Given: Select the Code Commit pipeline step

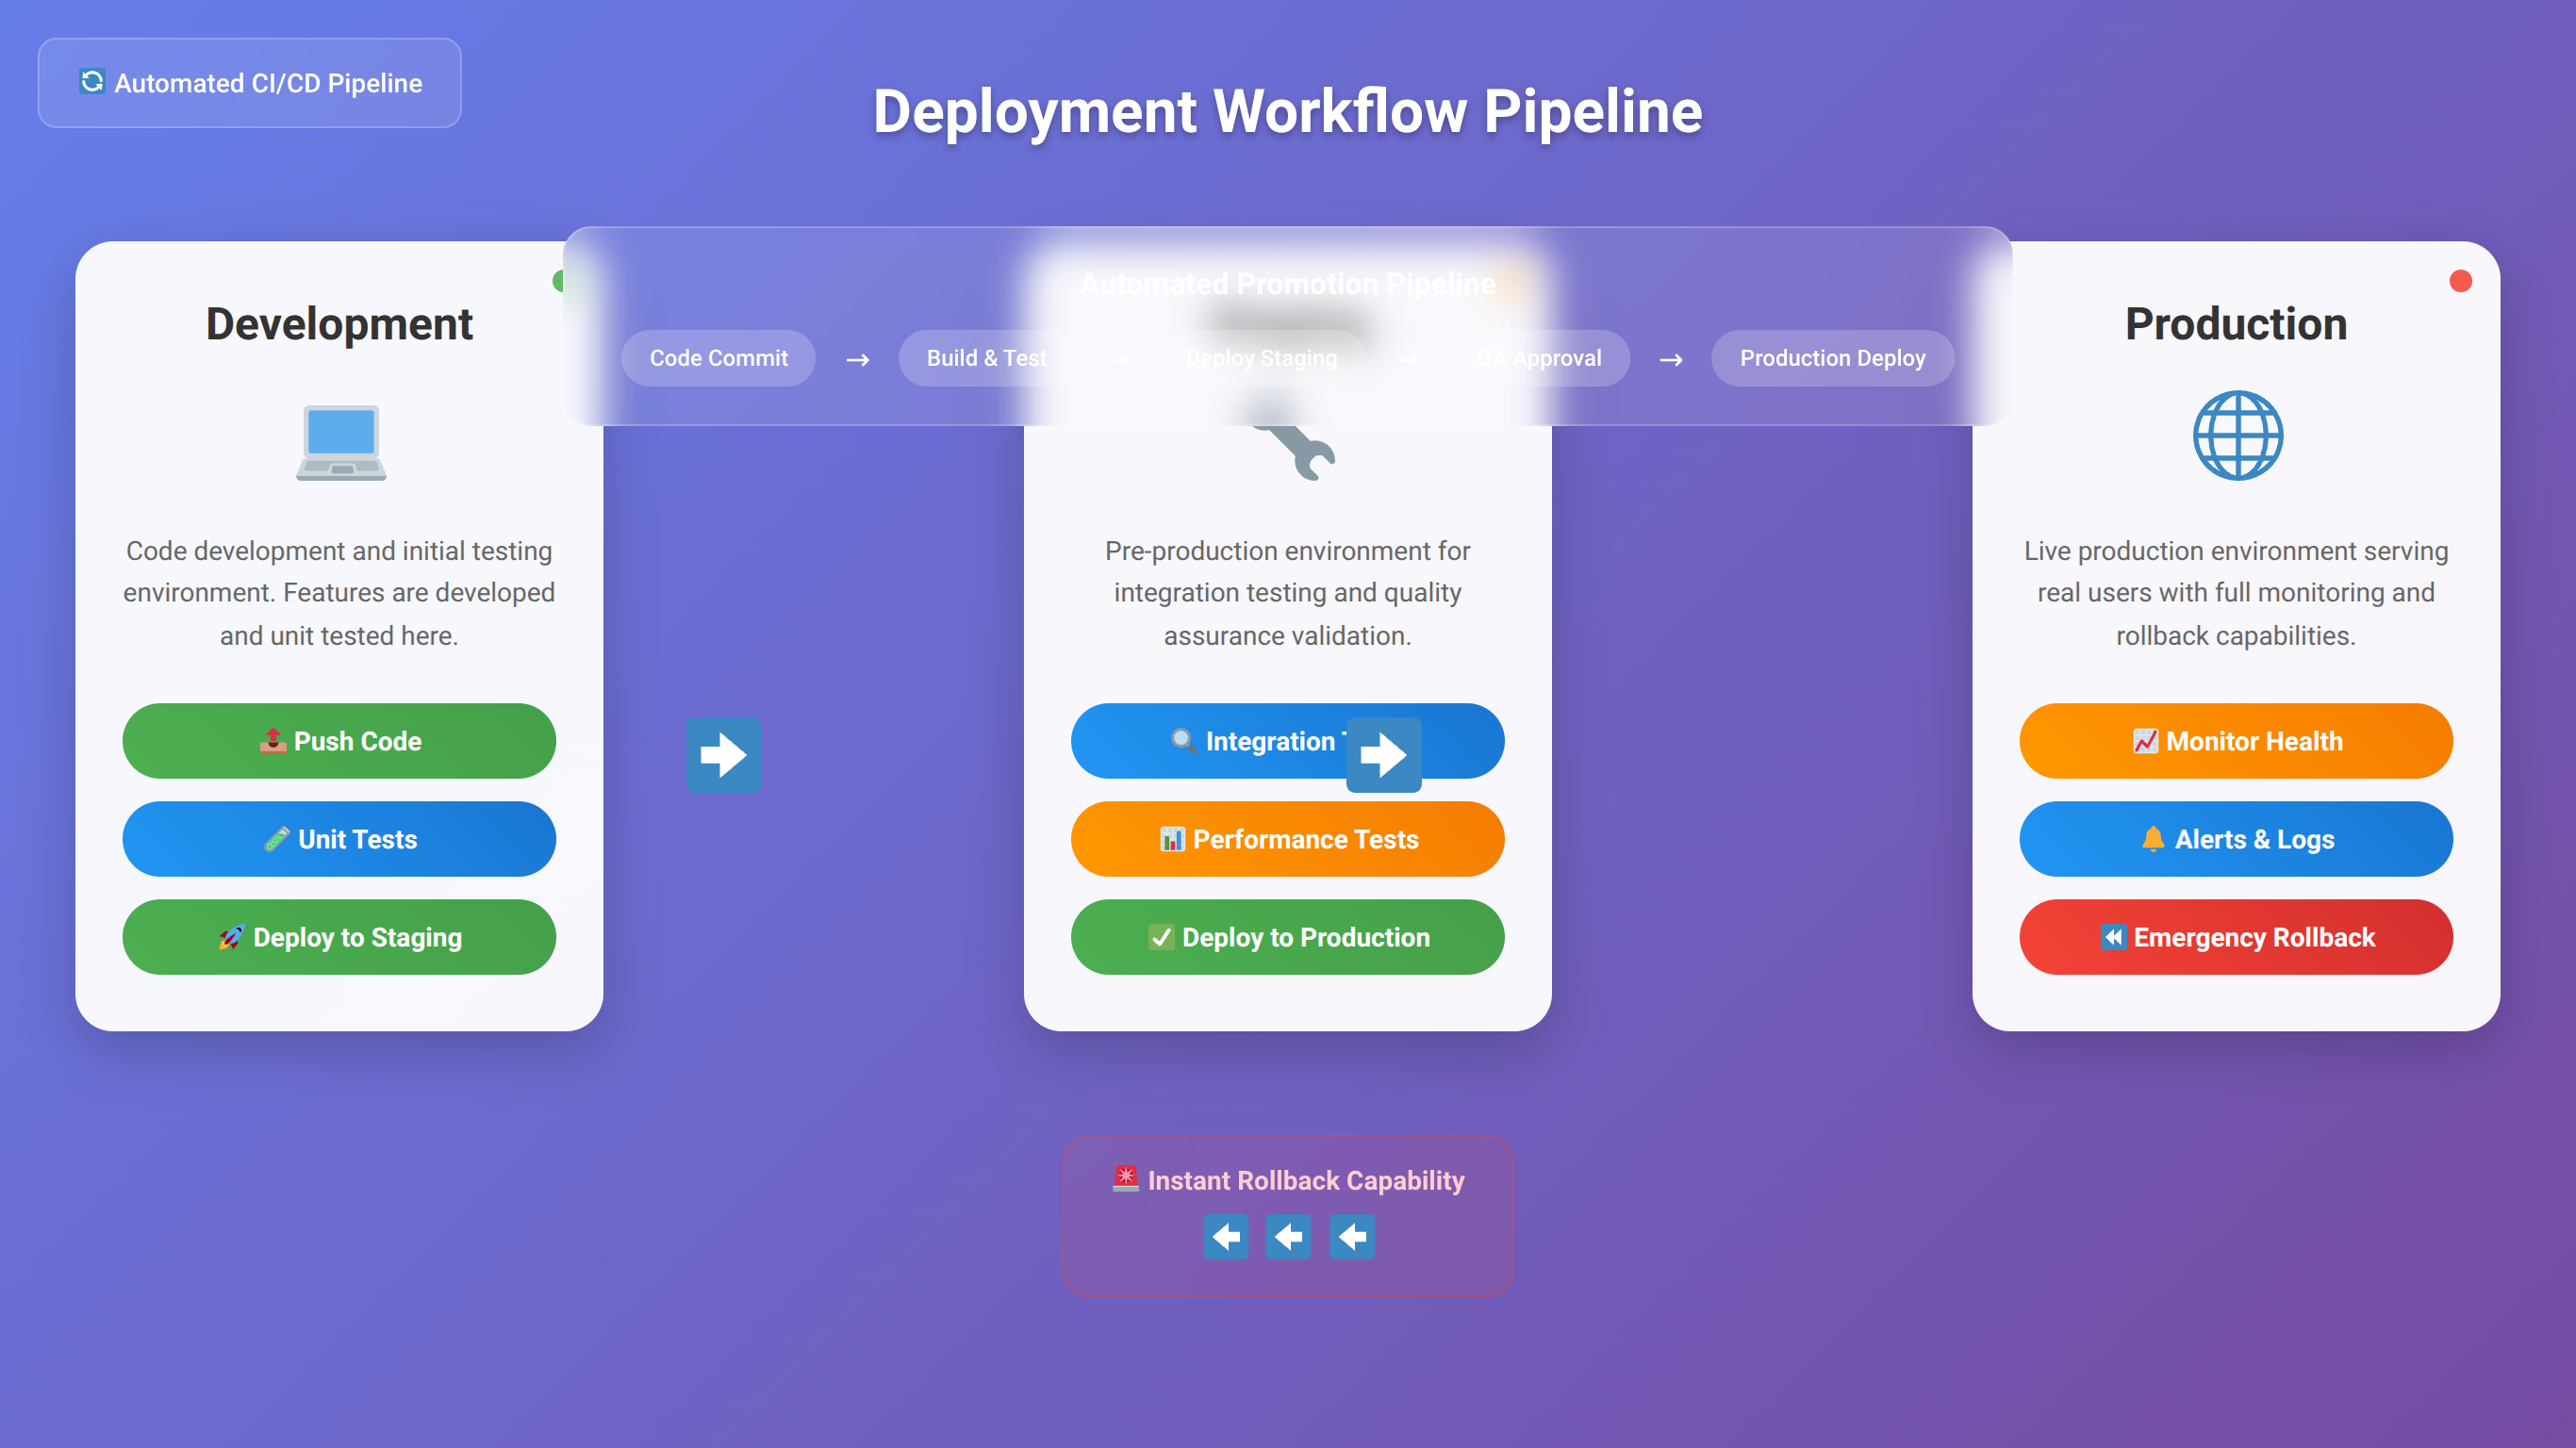Looking at the screenshot, I should [718, 358].
